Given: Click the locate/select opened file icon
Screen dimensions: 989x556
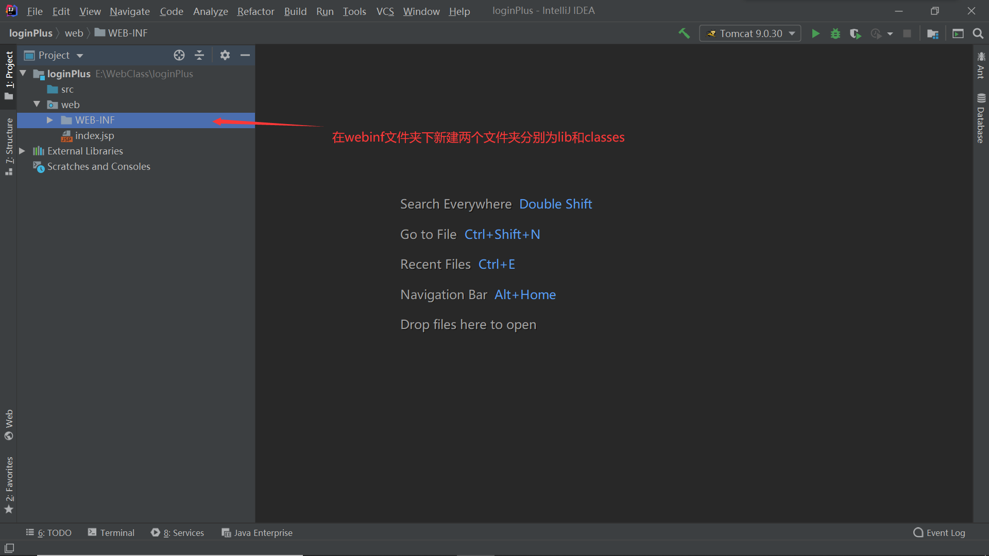Looking at the screenshot, I should coord(179,55).
